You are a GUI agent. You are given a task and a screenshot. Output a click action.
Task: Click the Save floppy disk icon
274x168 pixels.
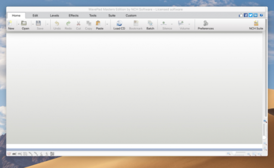(x=38, y=23)
